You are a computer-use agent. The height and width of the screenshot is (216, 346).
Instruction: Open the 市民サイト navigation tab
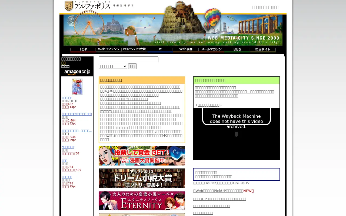pos(263,49)
